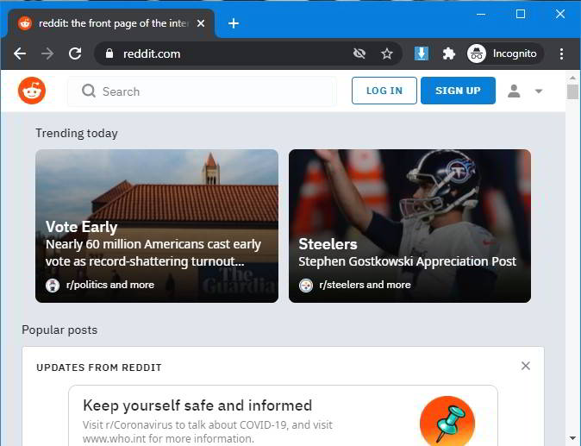This screenshot has height=446, width=581.
Task: Dismiss the Updates from Reddit panel
Action: pyautogui.click(x=526, y=366)
